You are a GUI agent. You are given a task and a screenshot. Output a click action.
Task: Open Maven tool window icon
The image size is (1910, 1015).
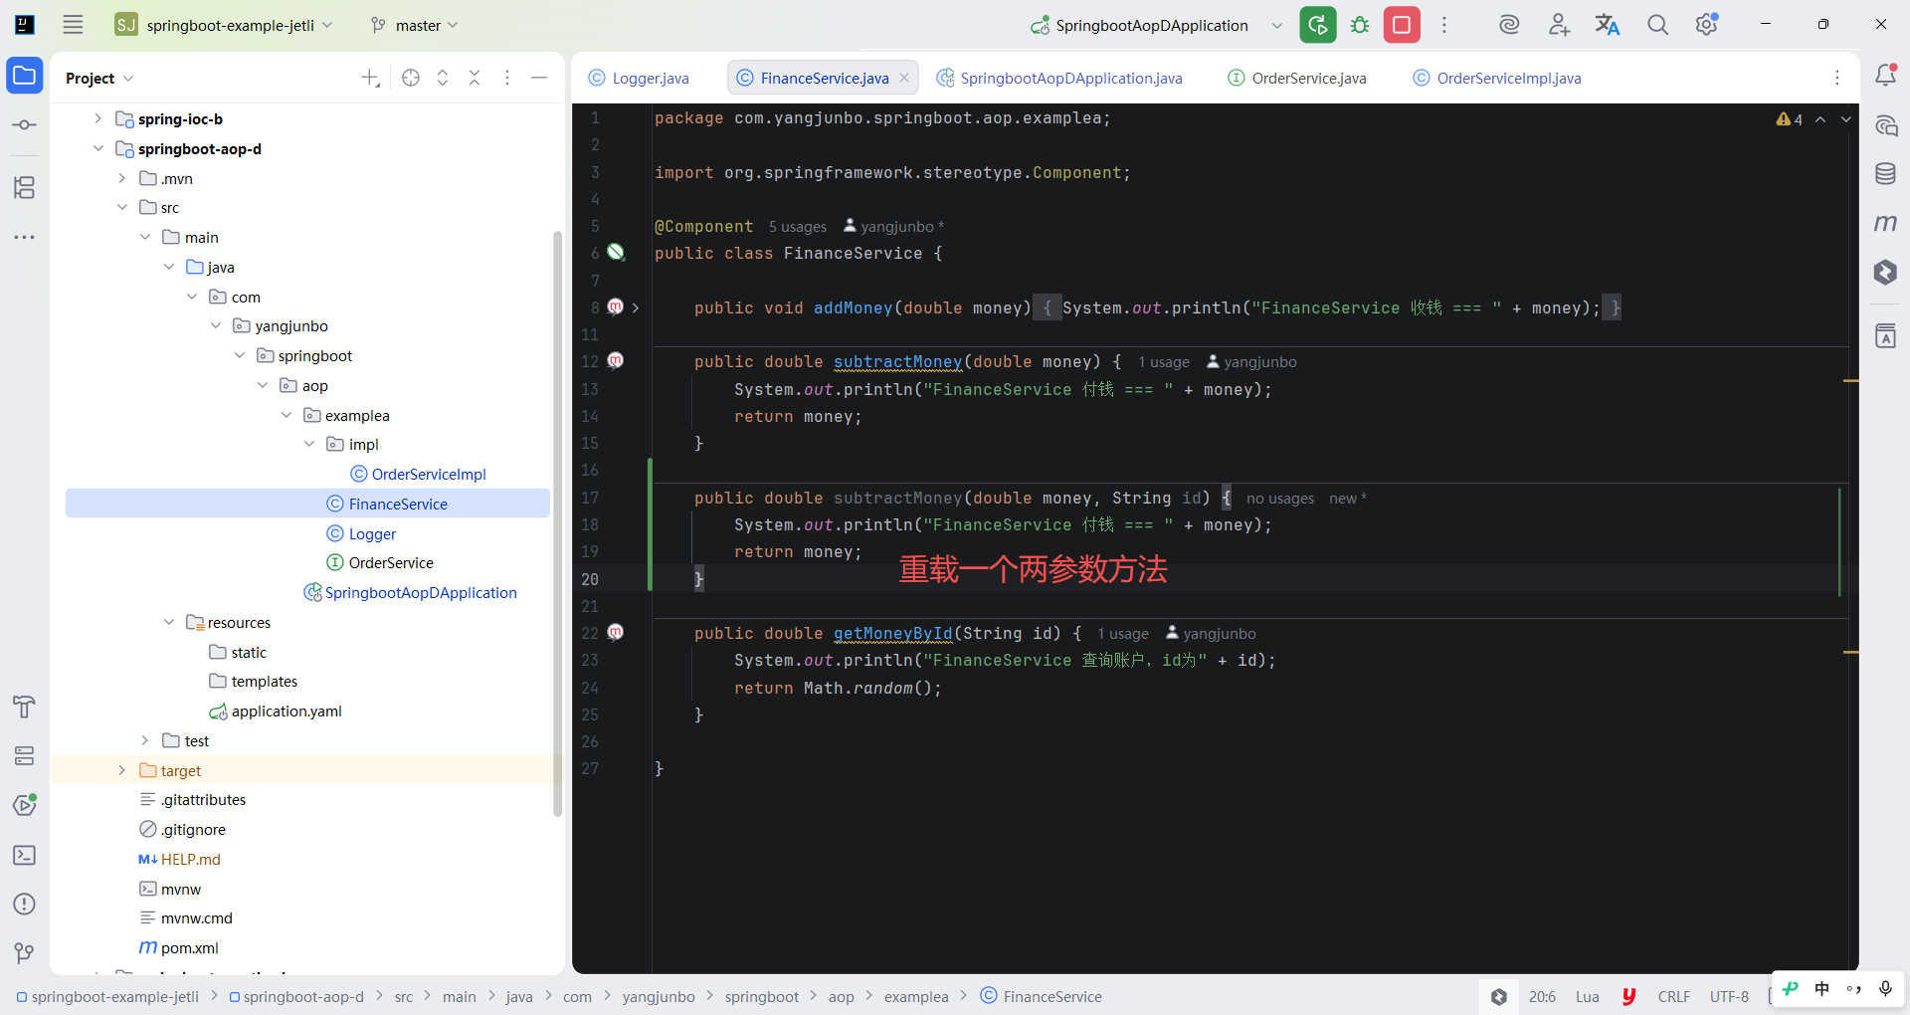[1885, 223]
